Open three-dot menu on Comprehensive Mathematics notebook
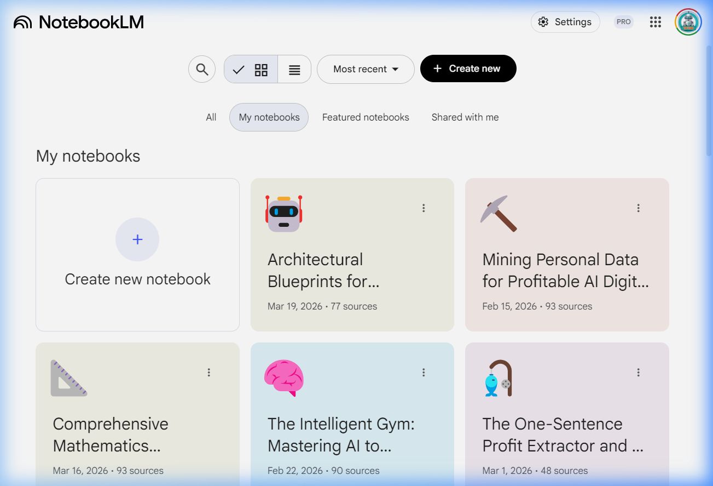The image size is (713, 486). (x=208, y=373)
